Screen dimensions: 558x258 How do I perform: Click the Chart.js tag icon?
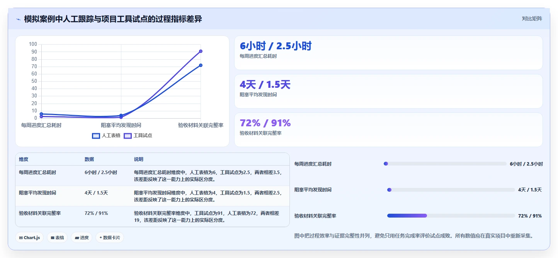(x=21, y=238)
